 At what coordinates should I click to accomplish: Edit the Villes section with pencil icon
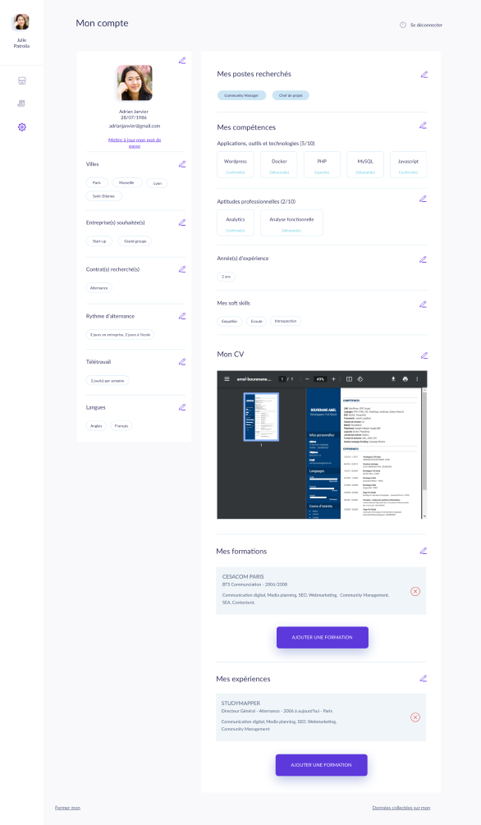pos(182,164)
